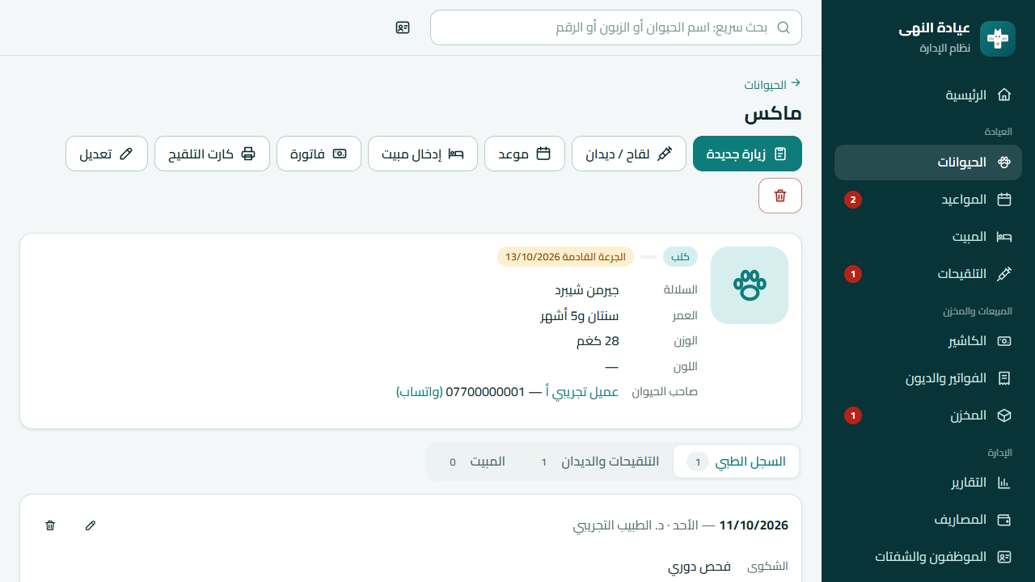Edit the 11/10/2026 visit with pencil icon

coord(91,525)
